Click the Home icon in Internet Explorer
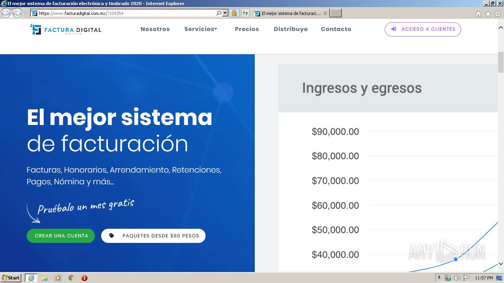This screenshot has height=283, width=504. [x=478, y=14]
